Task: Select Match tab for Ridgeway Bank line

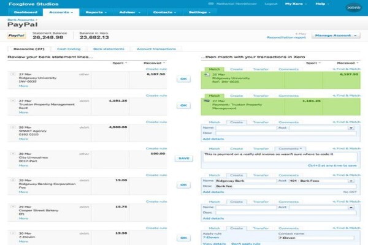Action: [215, 175]
